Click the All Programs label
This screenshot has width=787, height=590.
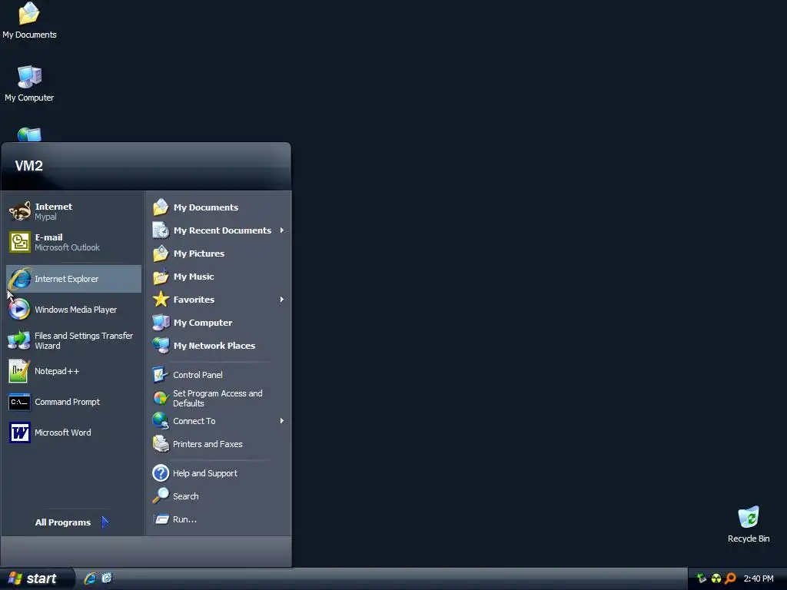[x=63, y=522]
